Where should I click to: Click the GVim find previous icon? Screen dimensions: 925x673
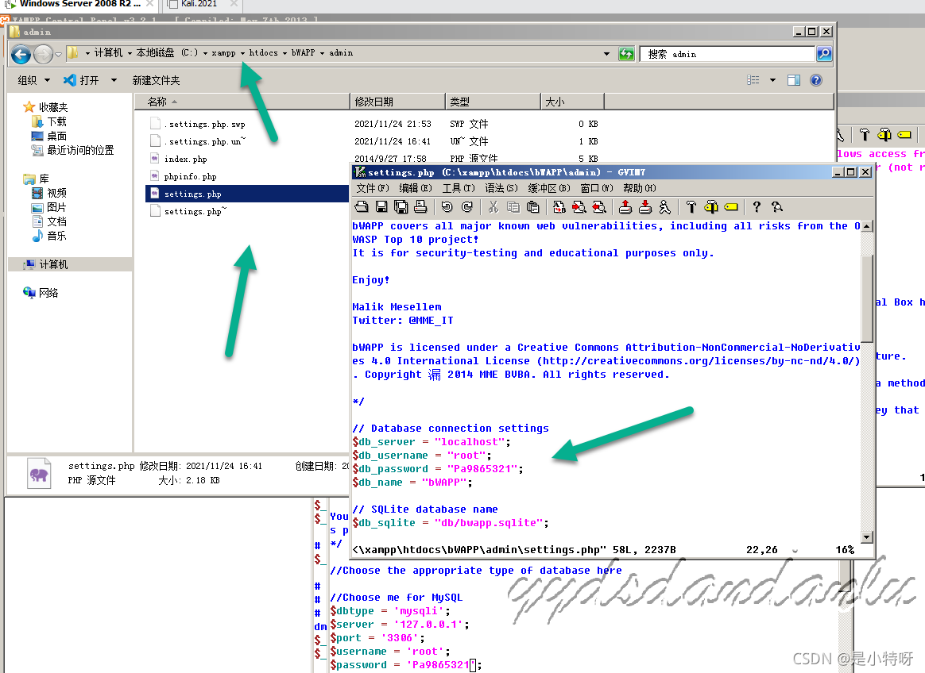coord(598,207)
